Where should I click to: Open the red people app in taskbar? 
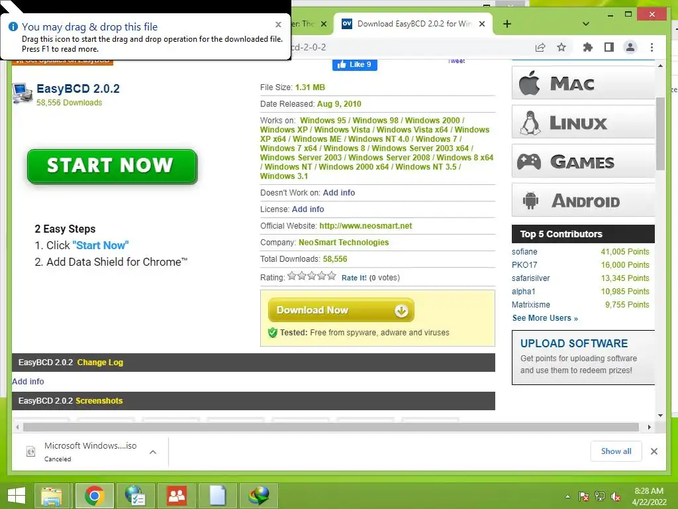(176, 496)
